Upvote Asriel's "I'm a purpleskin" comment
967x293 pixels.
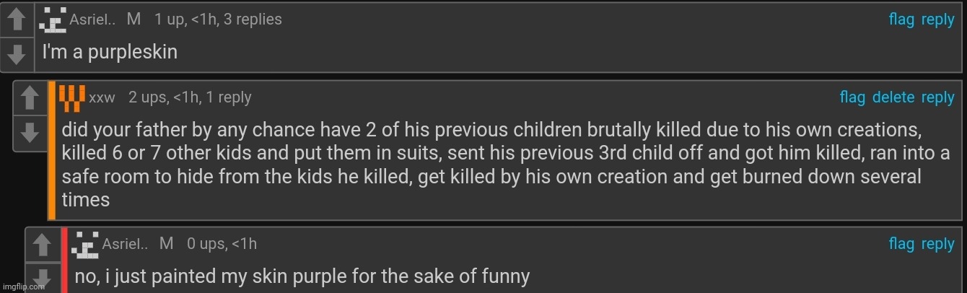17,20
